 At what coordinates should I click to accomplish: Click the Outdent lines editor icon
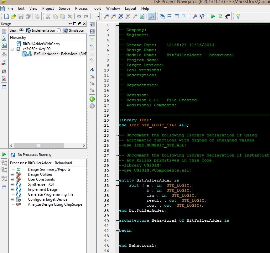tap(92, 25)
